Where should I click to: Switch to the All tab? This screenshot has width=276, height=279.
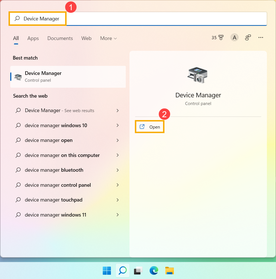[16, 38]
